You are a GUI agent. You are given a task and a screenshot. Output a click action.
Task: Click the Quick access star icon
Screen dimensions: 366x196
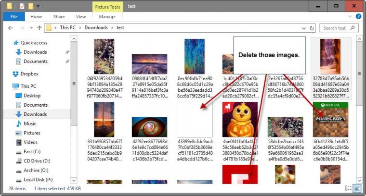click(16, 43)
